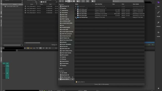
Task: Switch Avid bin to script view
Action: coord(46,2)
